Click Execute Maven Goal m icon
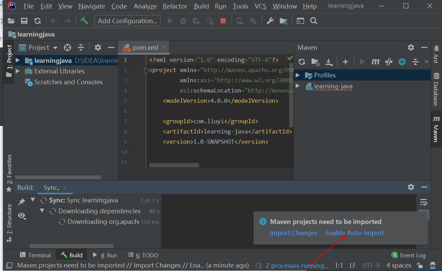 [x=375, y=62]
